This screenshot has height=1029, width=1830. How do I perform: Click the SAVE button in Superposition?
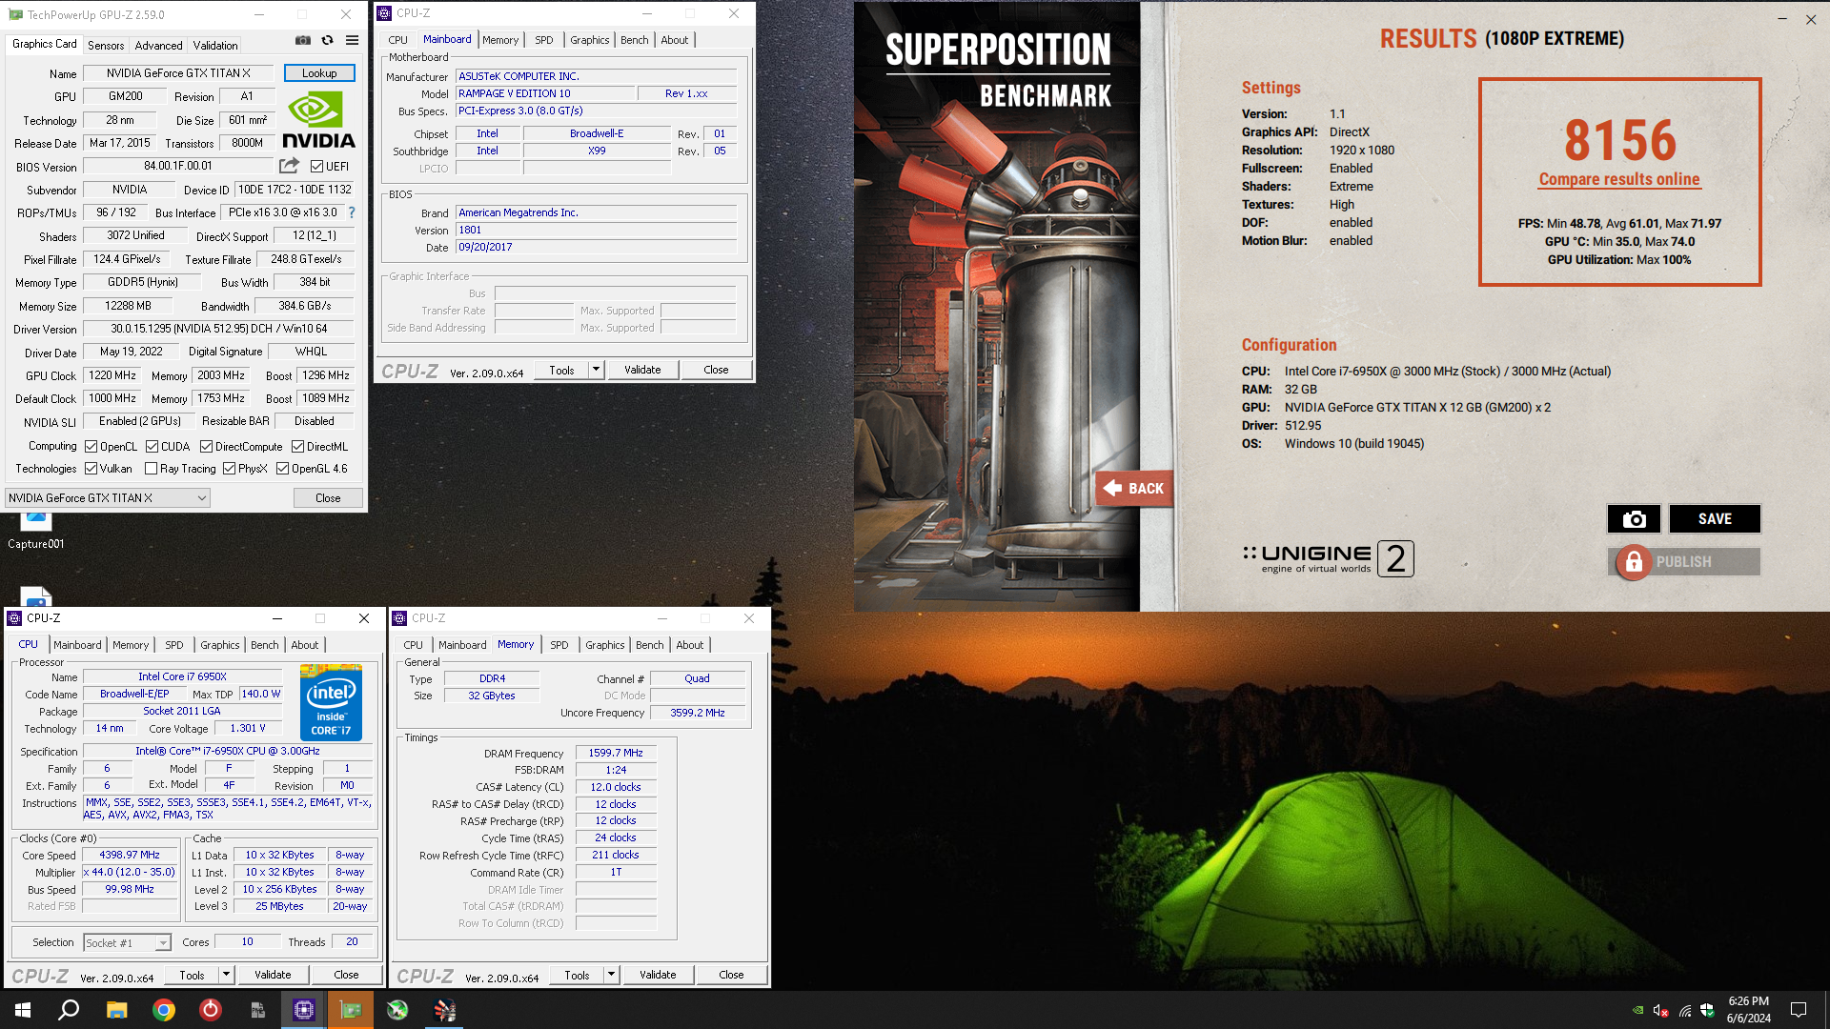pyautogui.click(x=1715, y=519)
